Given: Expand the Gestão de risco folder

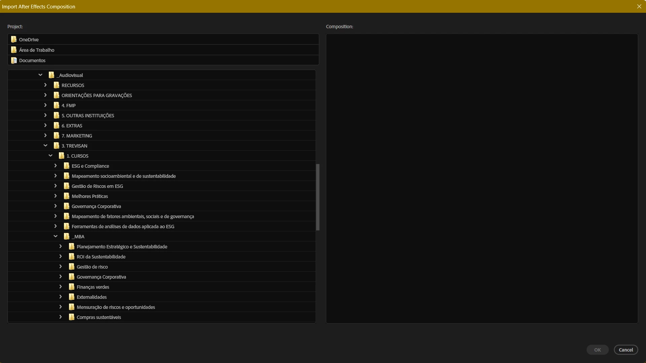Looking at the screenshot, I should click(61, 267).
